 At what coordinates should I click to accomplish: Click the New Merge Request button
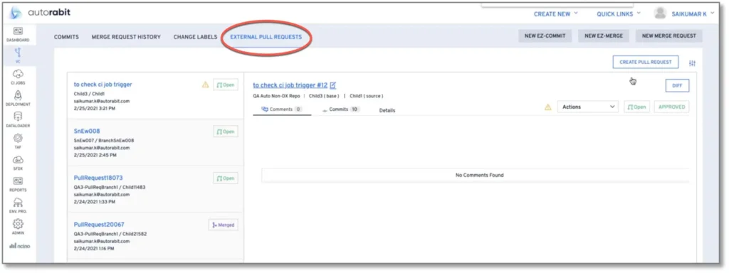click(x=669, y=36)
